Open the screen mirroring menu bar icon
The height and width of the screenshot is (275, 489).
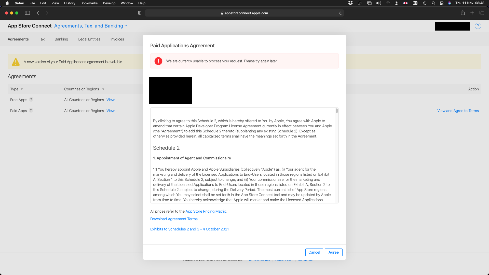[x=369, y=3]
